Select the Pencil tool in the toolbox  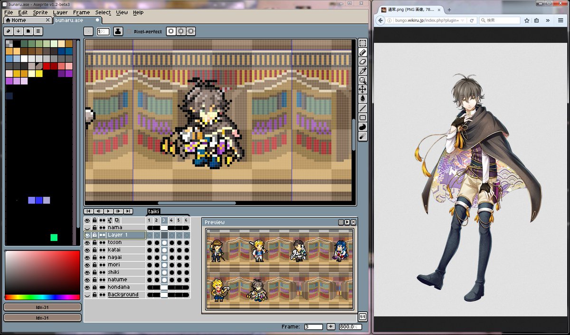pos(362,52)
